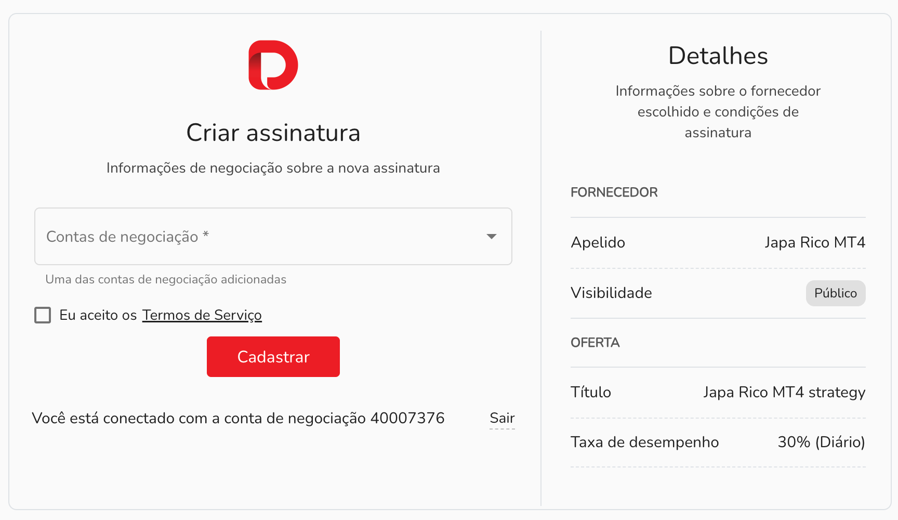Check the accept terms checkbox
898x520 pixels.
click(43, 315)
